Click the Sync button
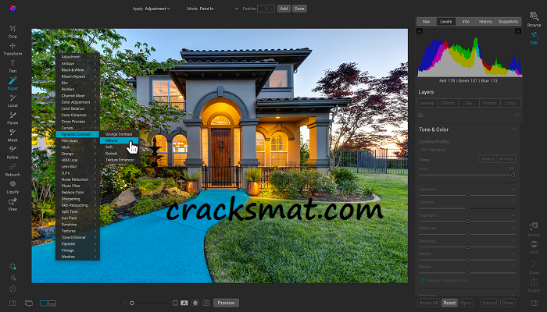Viewport: 547px width, 312px height. point(466,303)
